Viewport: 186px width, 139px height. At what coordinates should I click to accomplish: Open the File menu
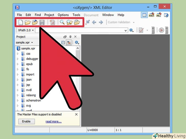click(x=19, y=15)
